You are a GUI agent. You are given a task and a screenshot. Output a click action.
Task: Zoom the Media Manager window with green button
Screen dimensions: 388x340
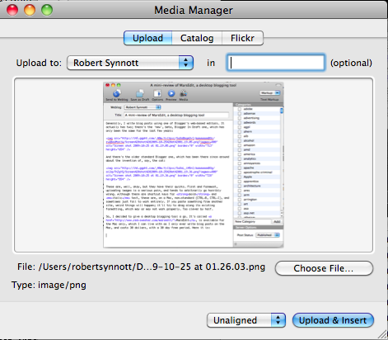47,10
